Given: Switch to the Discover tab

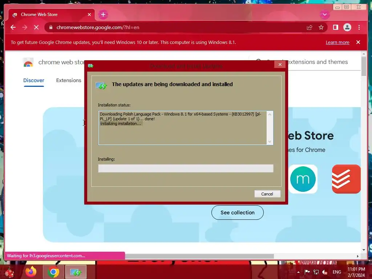Looking at the screenshot, I should point(34,80).
